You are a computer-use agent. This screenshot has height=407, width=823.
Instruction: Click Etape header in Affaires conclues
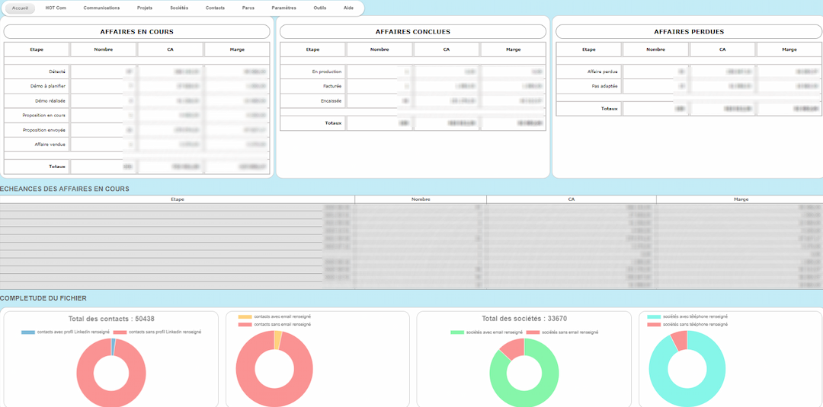[313, 49]
